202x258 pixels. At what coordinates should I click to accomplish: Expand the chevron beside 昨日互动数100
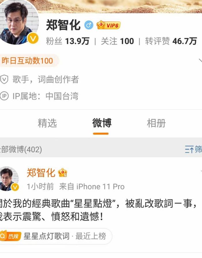tap(200, 60)
